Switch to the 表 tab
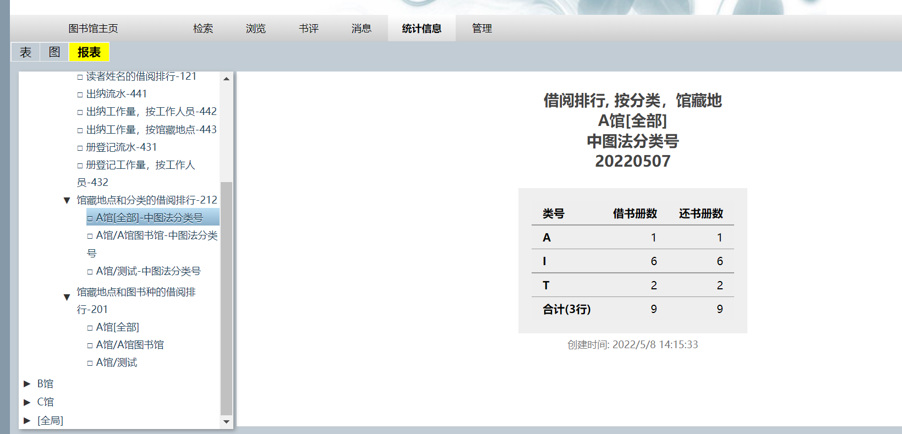 point(26,52)
